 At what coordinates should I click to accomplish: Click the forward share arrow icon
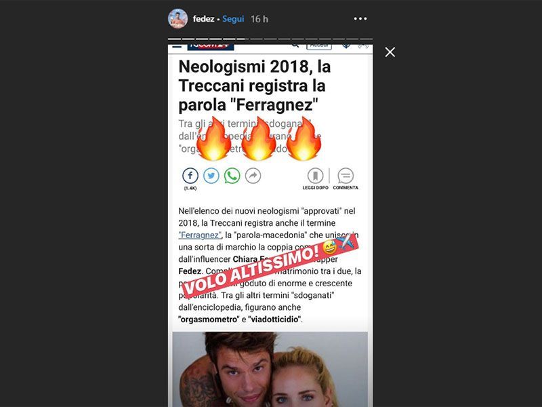253,176
